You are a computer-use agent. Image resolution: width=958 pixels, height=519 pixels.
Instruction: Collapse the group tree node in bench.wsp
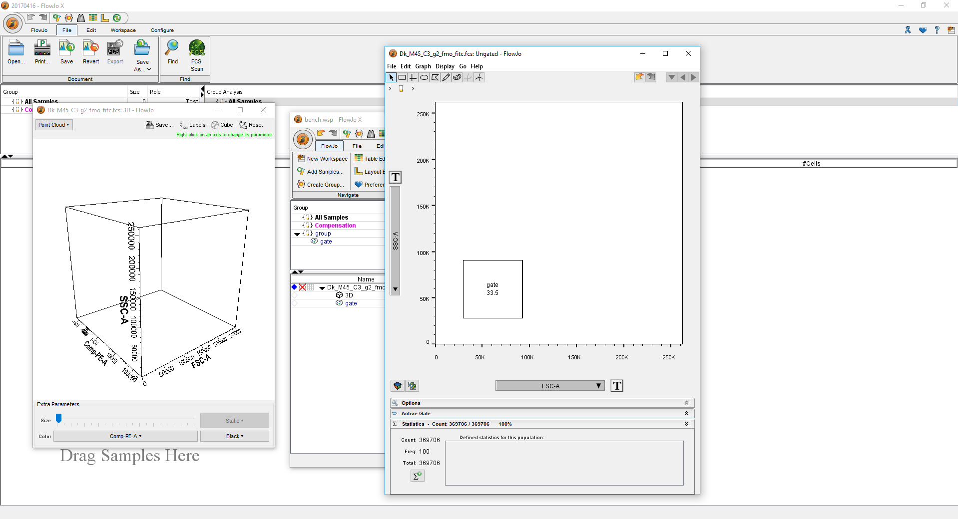point(297,234)
